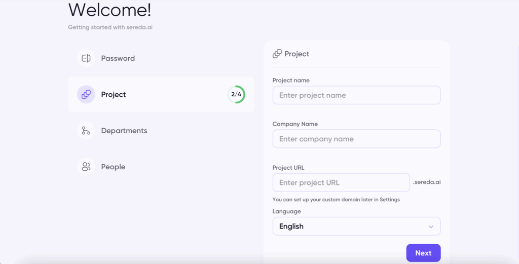The width and height of the screenshot is (519, 264).
Task: Click the Project step overlapping-squares icon
Action: (86, 94)
